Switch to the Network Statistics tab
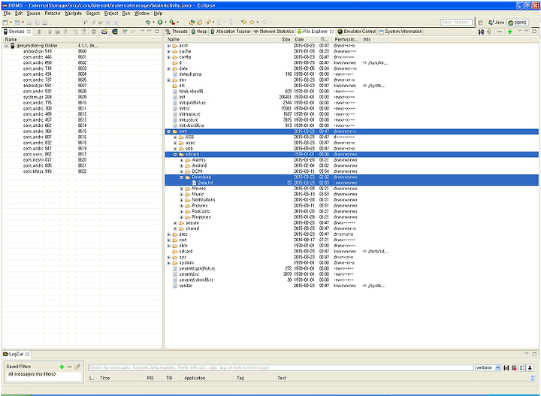The width and height of the screenshot is (541, 396). (274, 32)
